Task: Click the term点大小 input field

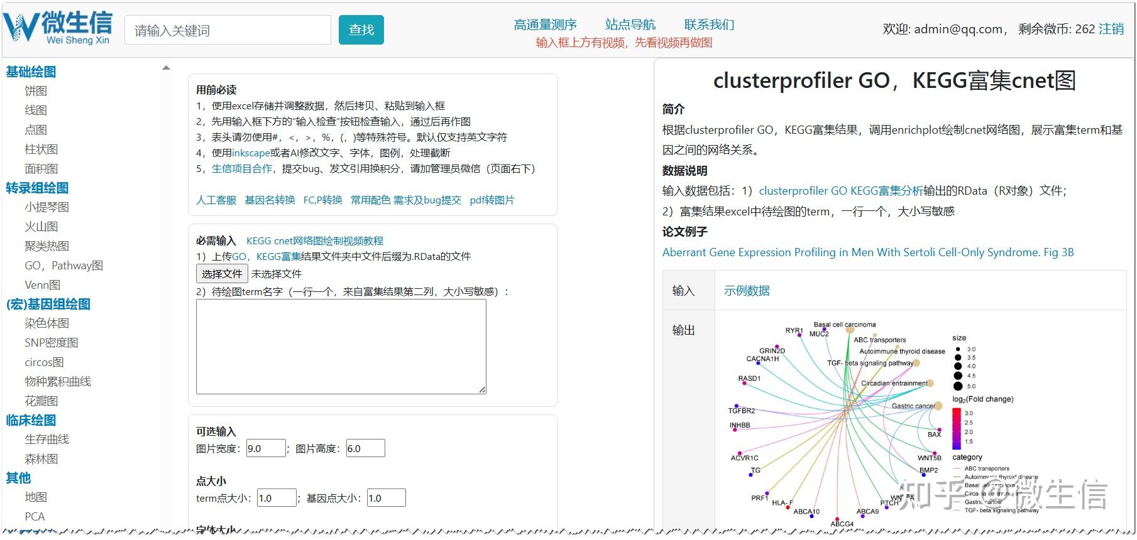Action: [x=277, y=498]
